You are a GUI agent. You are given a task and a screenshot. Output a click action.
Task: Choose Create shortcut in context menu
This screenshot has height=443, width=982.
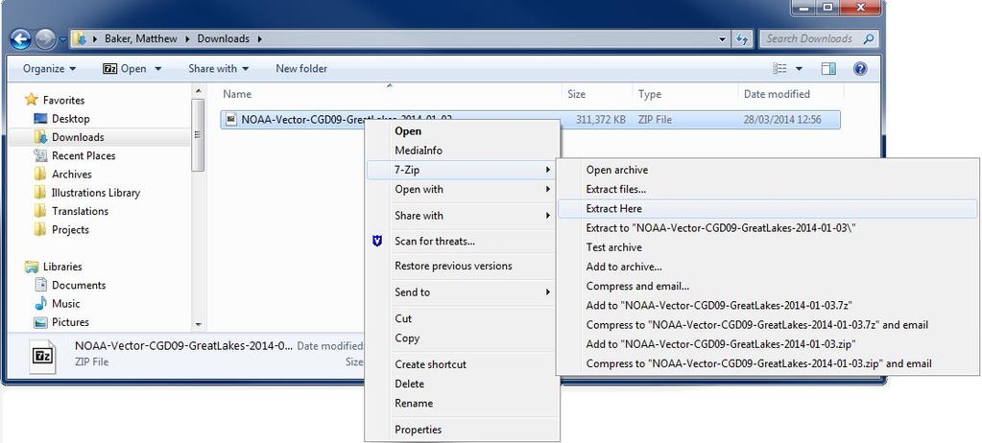461,364
